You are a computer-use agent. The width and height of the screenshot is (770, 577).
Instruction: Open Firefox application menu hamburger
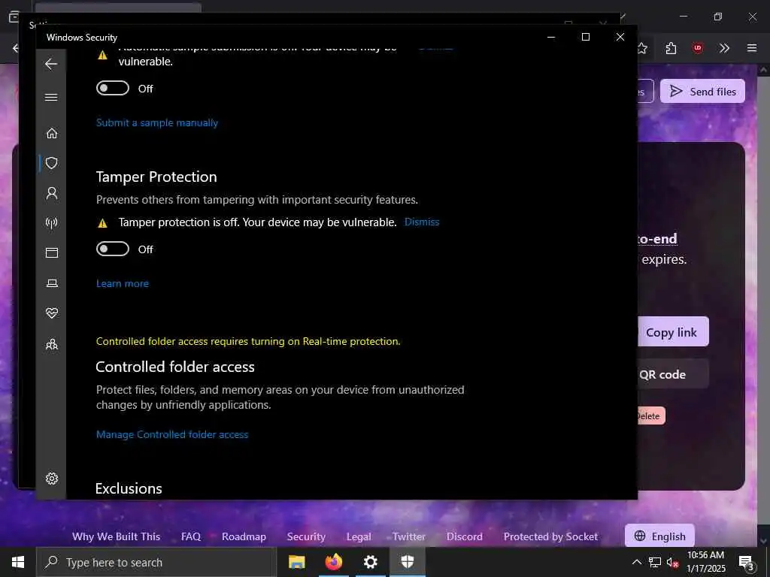752,48
